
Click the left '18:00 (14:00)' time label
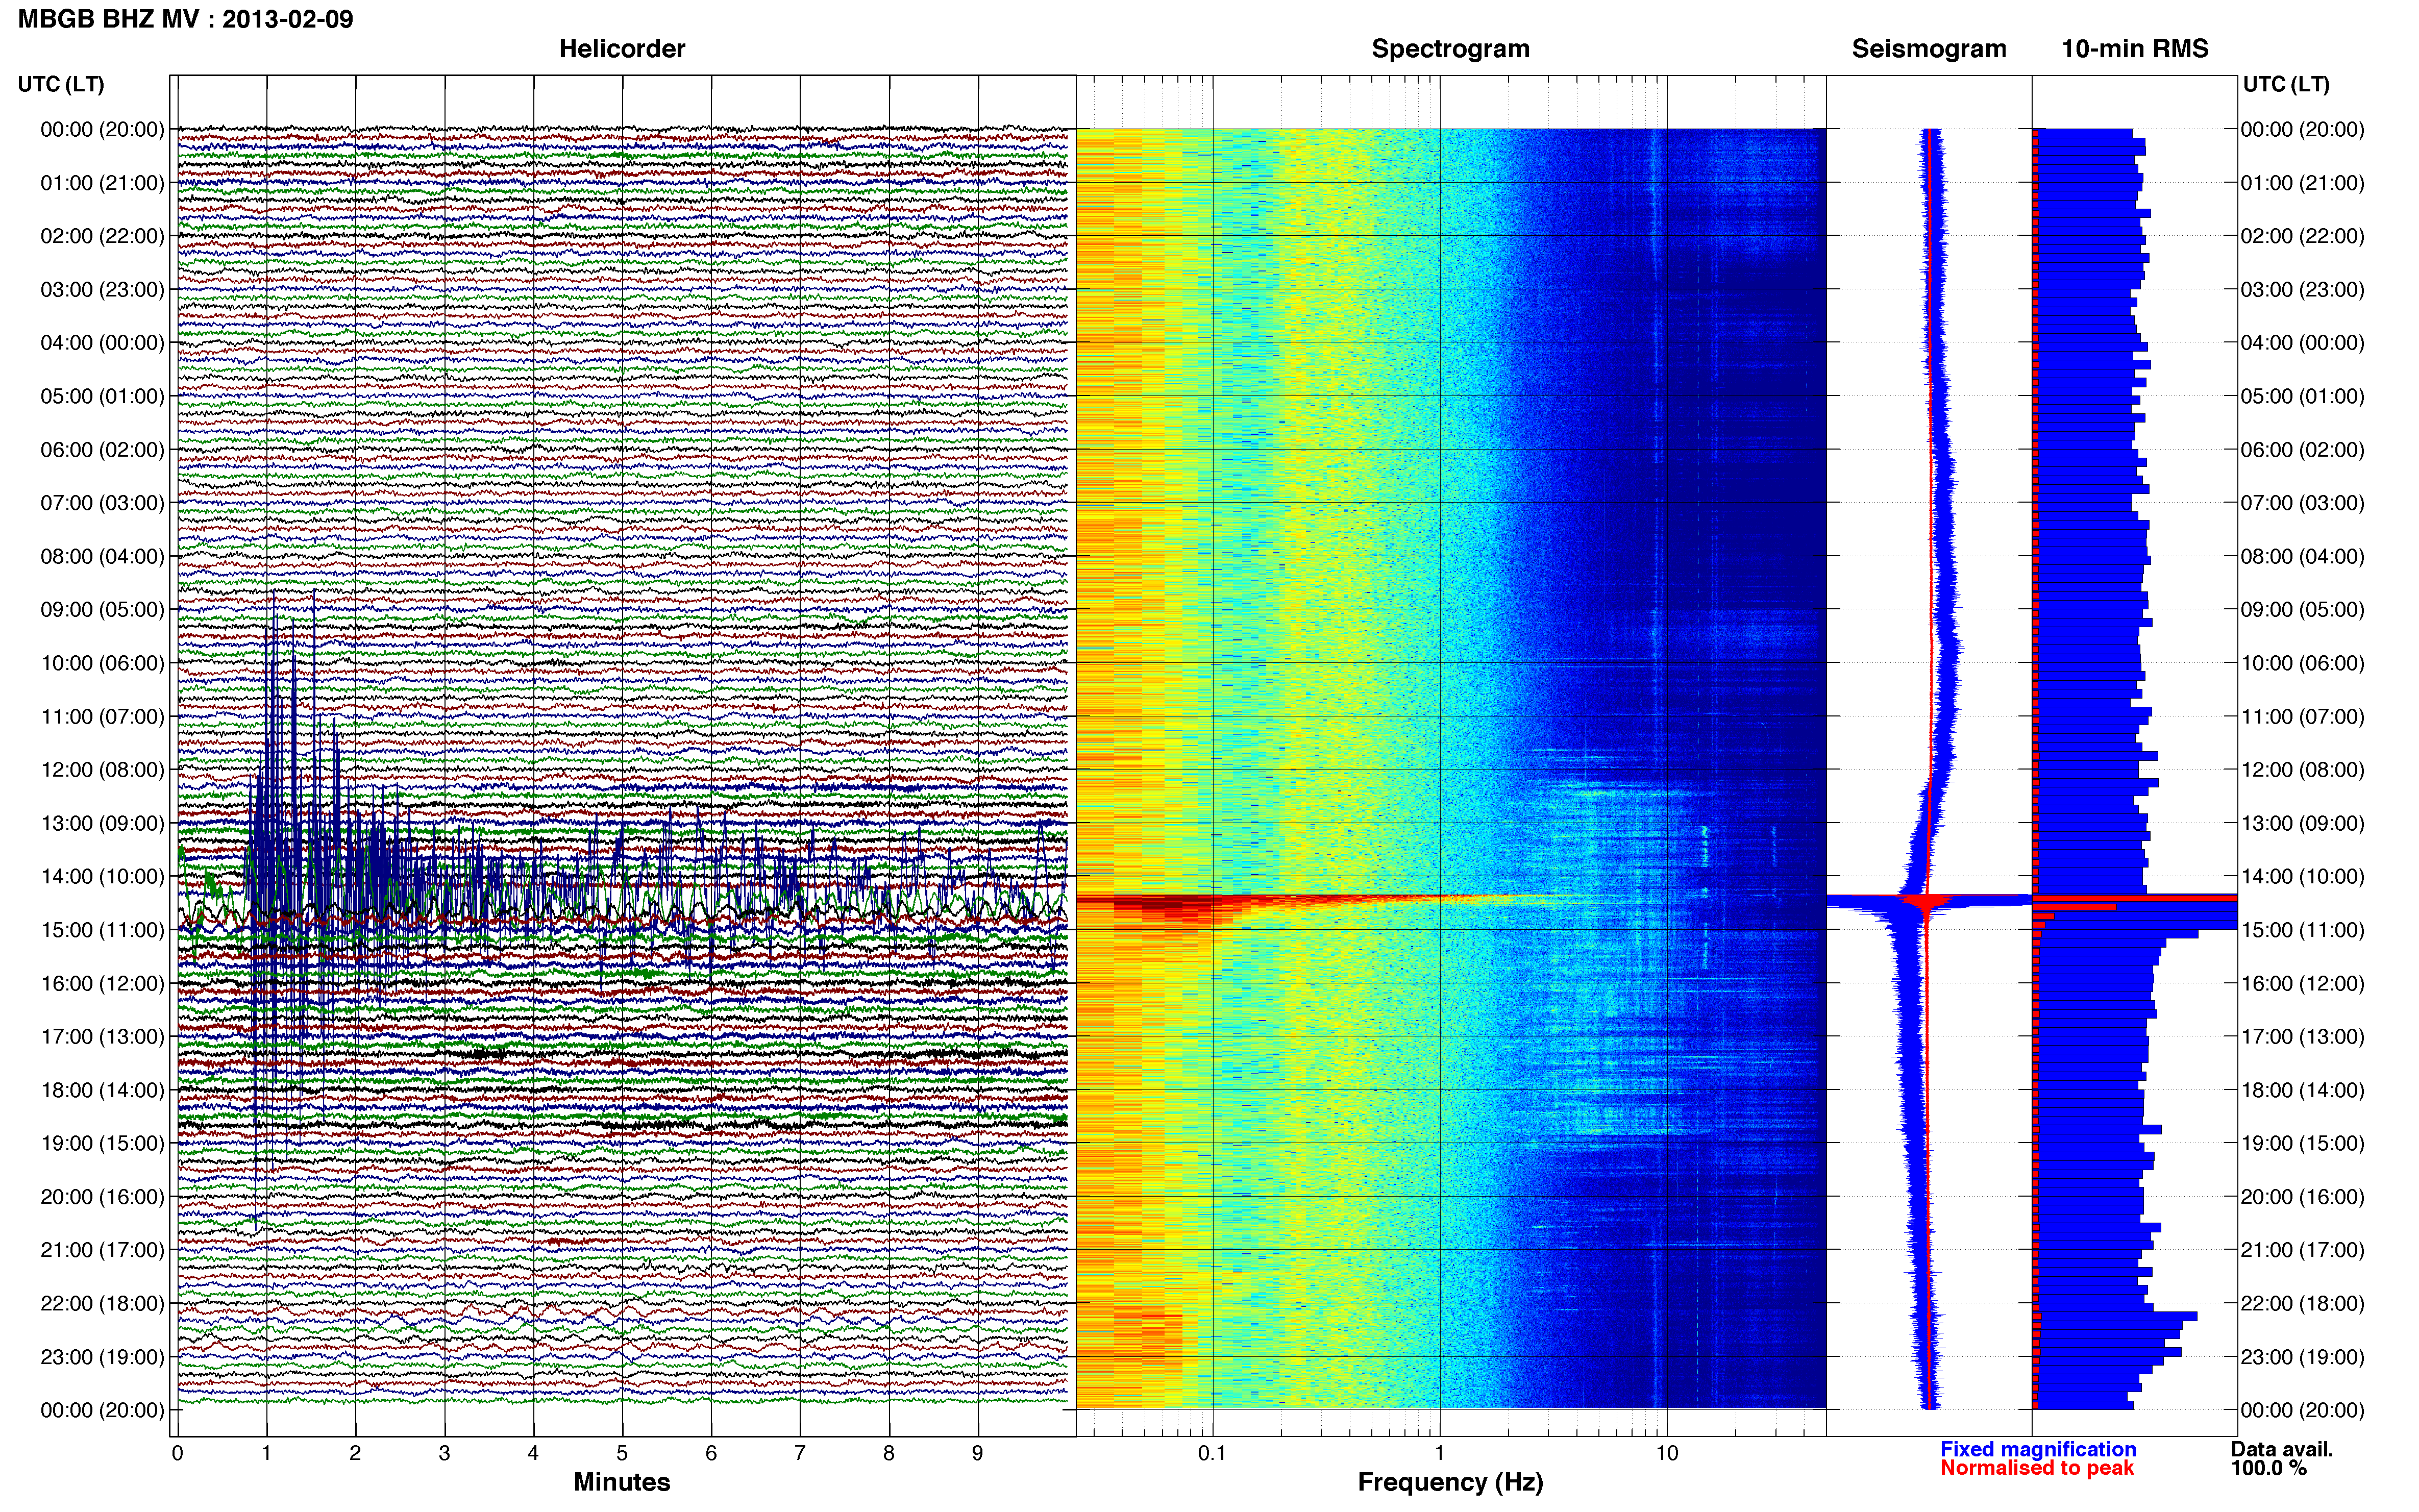(x=102, y=1090)
